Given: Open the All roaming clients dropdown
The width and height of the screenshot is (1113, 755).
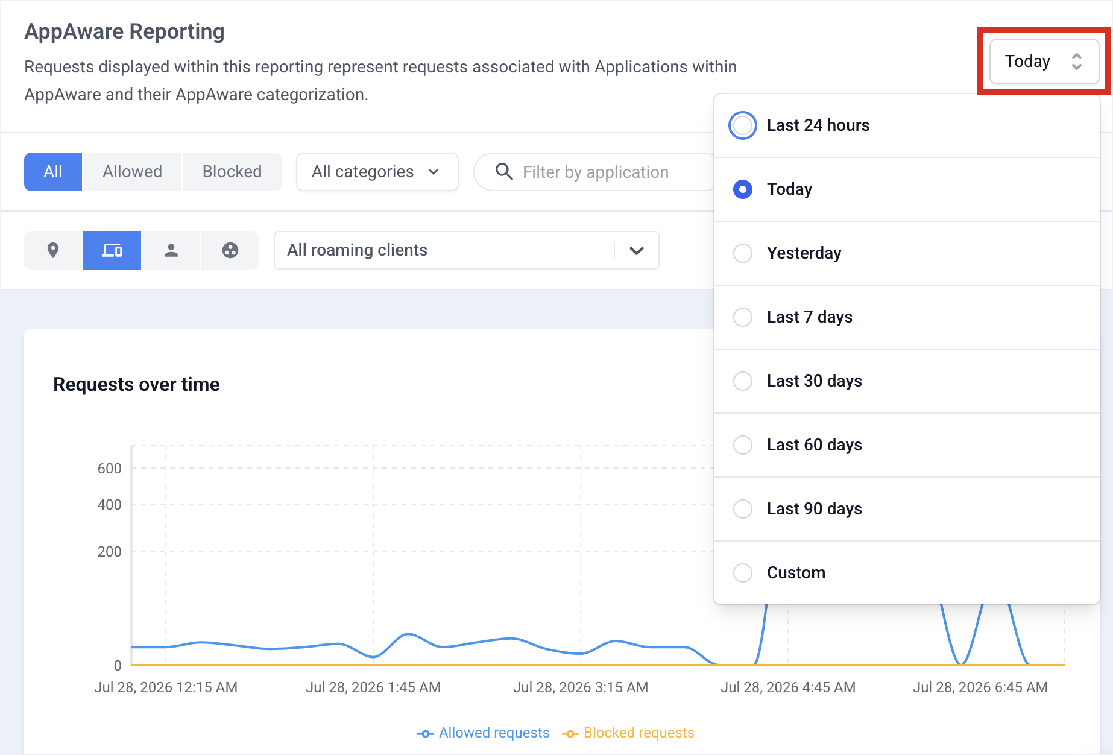Looking at the screenshot, I should click(x=467, y=250).
